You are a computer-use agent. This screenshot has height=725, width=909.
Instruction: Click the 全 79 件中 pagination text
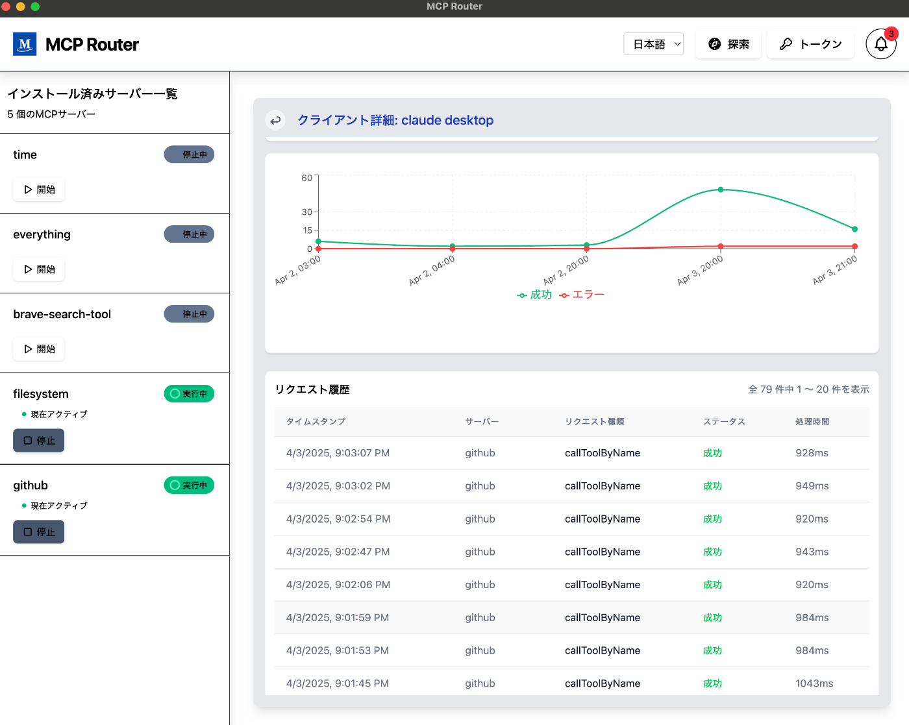pyautogui.click(x=808, y=389)
